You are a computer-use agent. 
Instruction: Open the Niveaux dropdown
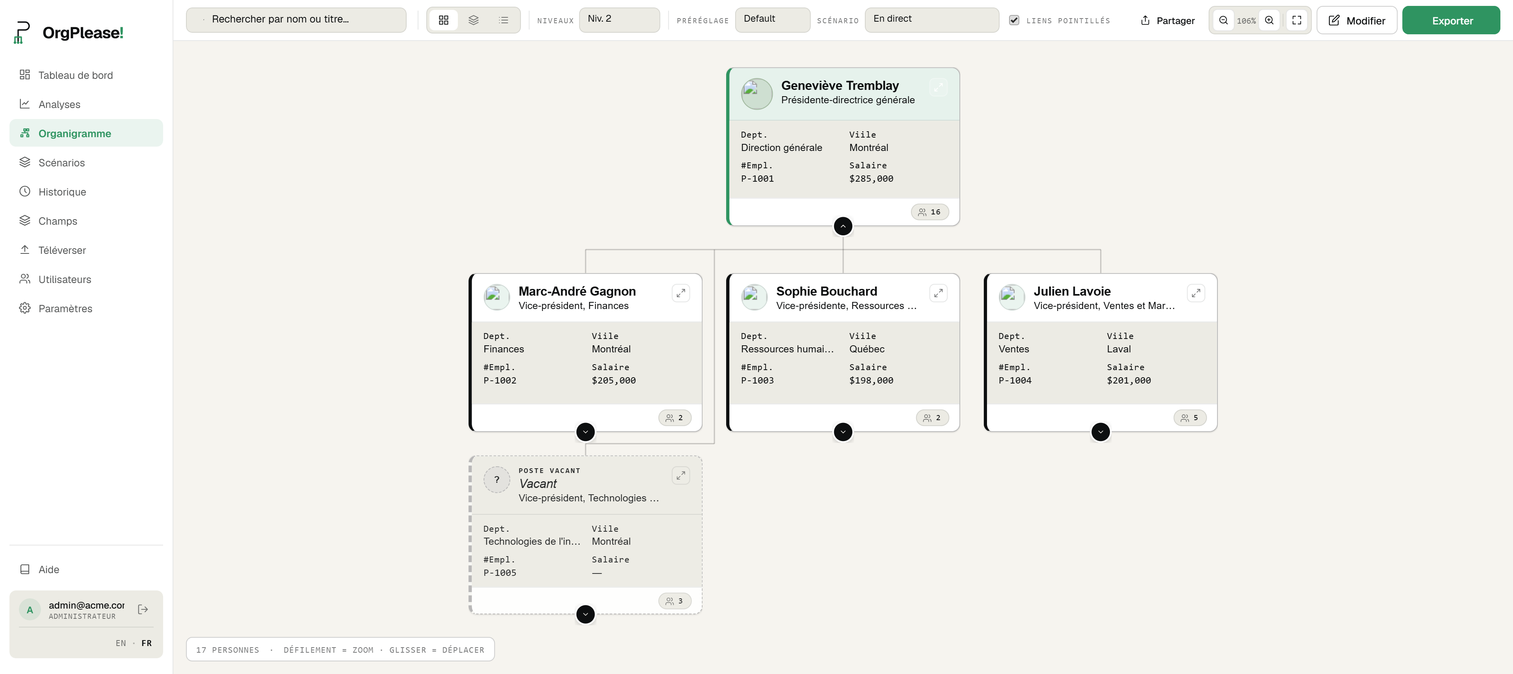pos(619,20)
